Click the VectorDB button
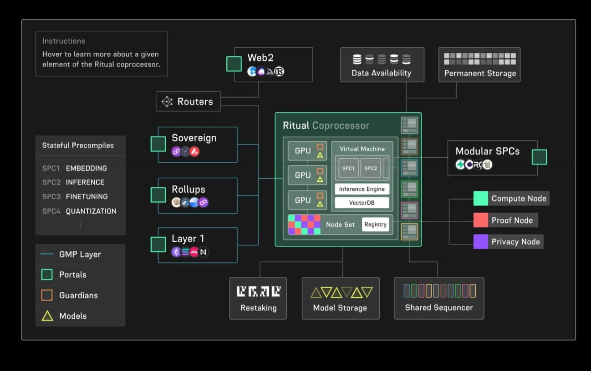 362,202
